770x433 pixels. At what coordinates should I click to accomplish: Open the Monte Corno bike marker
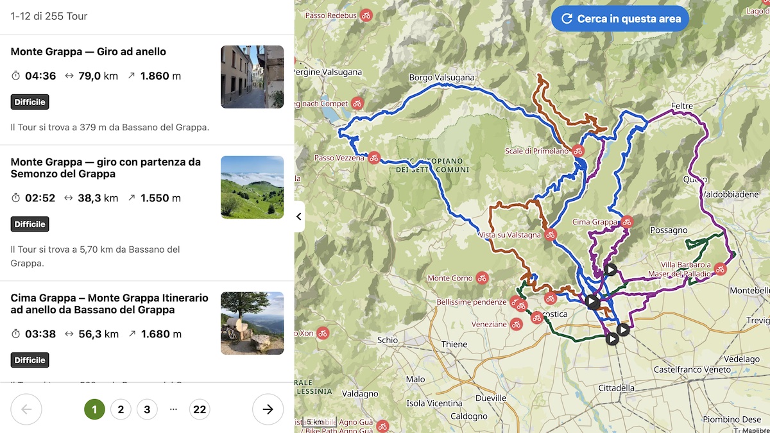coord(482,278)
